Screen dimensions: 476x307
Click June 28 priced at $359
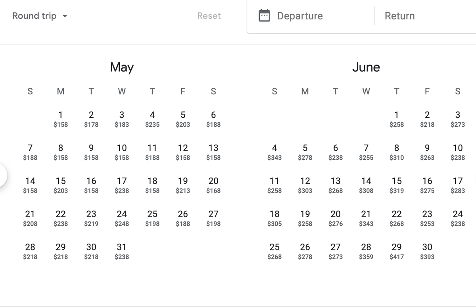coord(366,251)
